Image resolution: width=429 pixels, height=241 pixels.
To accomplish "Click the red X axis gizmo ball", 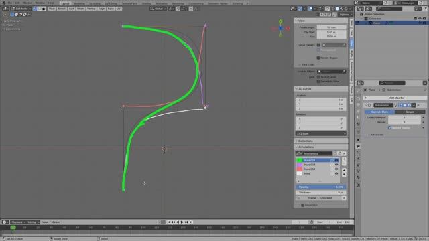I will pyautogui.click(x=288, y=28).
